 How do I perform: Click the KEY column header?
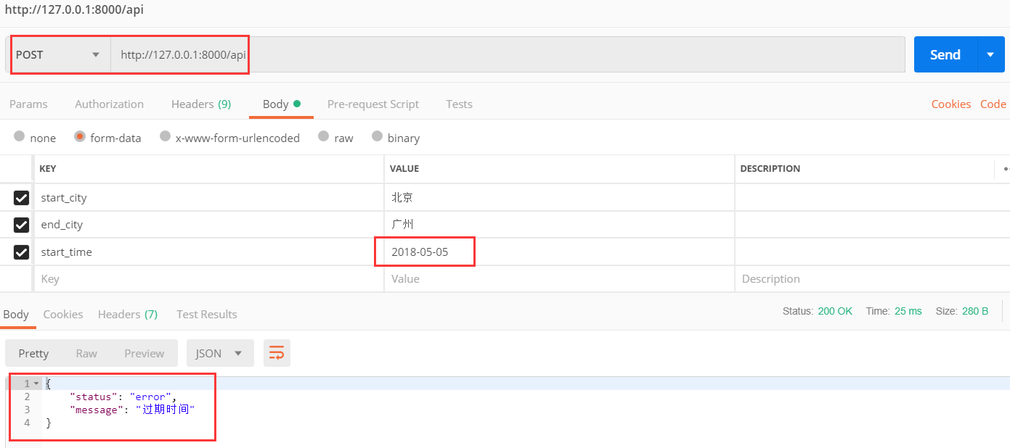click(48, 168)
